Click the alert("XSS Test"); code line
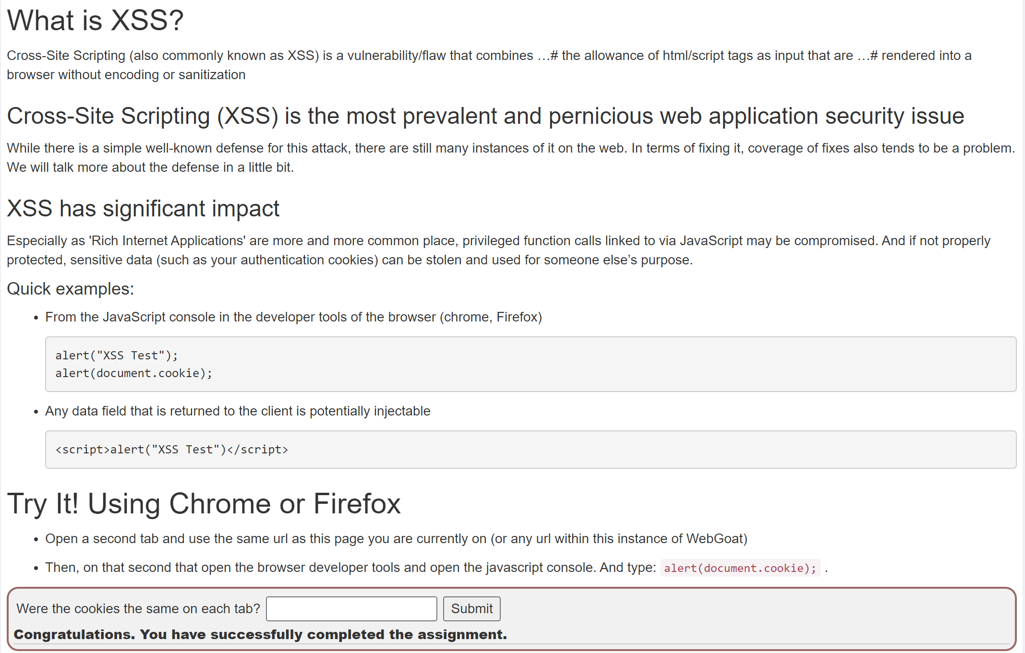 [116, 356]
